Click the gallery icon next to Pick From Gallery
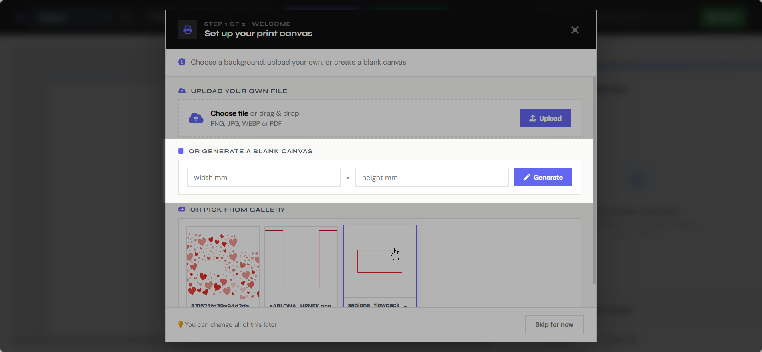The height and width of the screenshot is (352, 762). coord(182,210)
